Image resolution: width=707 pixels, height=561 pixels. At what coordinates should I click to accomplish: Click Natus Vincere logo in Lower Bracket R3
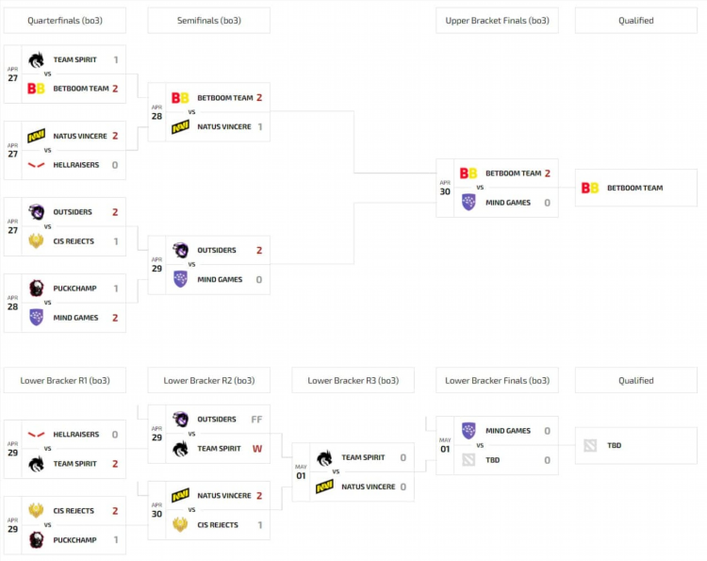click(324, 487)
